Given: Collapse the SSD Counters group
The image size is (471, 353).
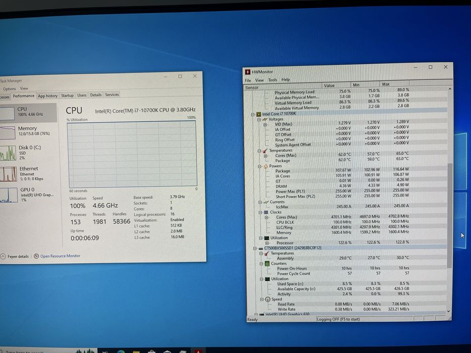Looking at the screenshot, I should coord(261,264).
